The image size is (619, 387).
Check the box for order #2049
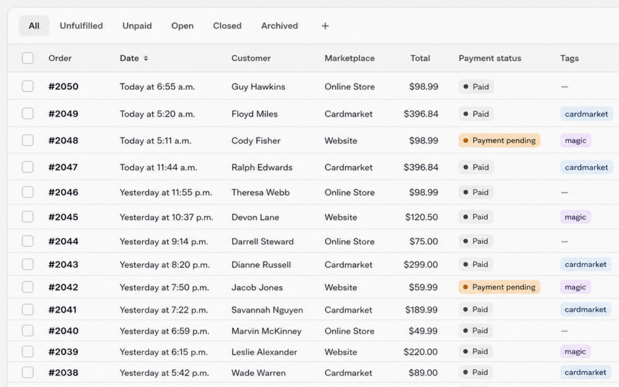[x=28, y=114]
